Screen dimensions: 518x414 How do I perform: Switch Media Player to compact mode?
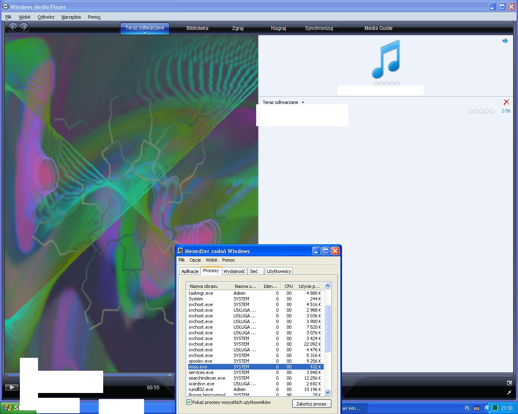click(x=509, y=392)
